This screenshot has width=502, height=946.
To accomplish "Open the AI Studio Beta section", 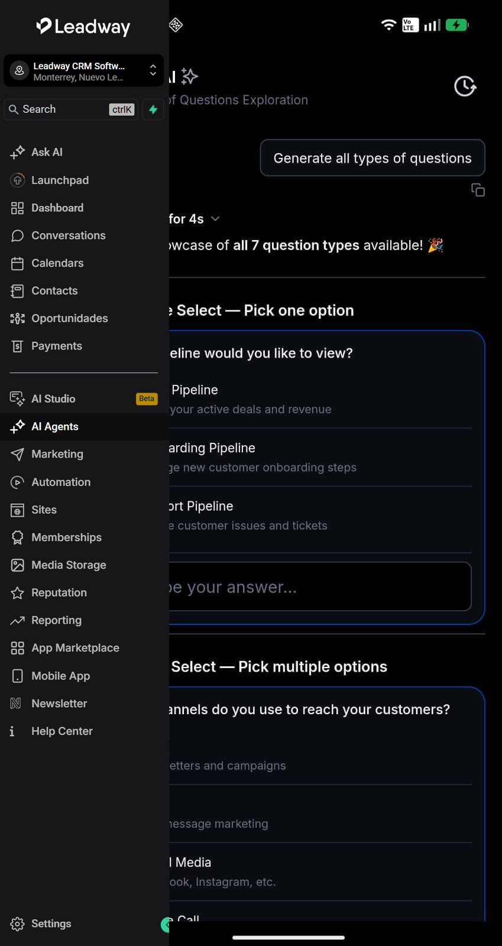I will [x=83, y=399].
